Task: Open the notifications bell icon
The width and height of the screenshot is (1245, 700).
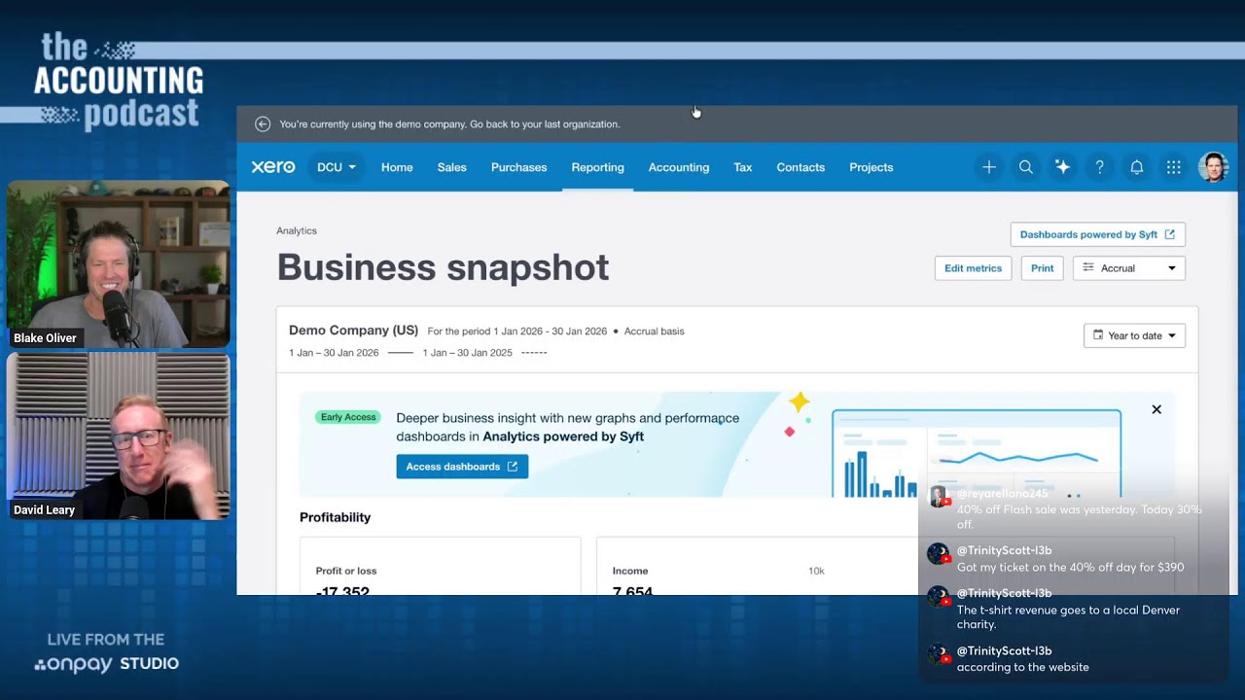Action: [1137, 167]
